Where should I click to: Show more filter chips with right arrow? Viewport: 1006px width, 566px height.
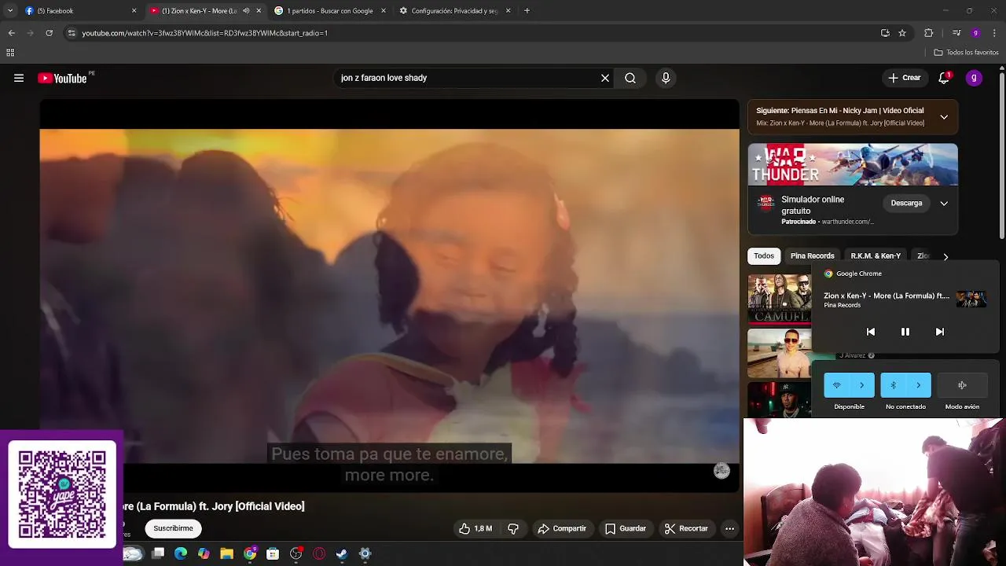coord(945,256)
